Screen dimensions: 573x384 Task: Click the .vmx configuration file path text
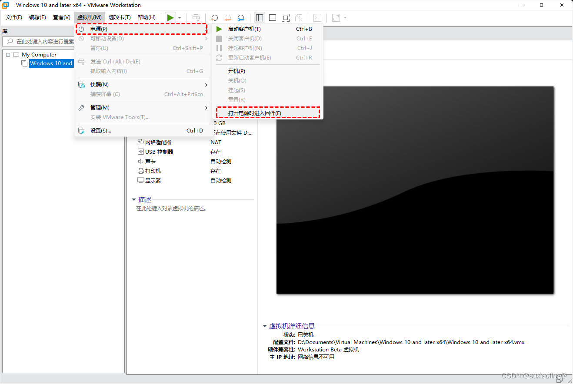[411, 342]
